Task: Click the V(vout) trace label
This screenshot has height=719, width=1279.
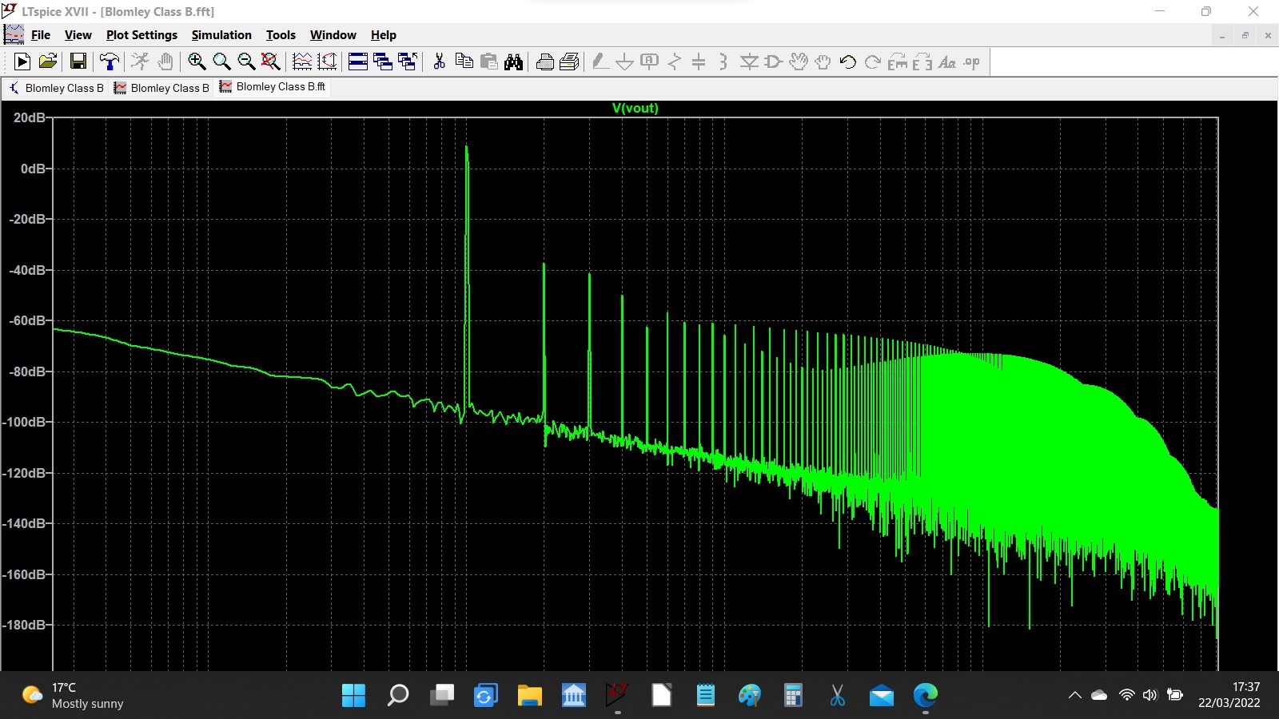Action: tap(636, 108)
